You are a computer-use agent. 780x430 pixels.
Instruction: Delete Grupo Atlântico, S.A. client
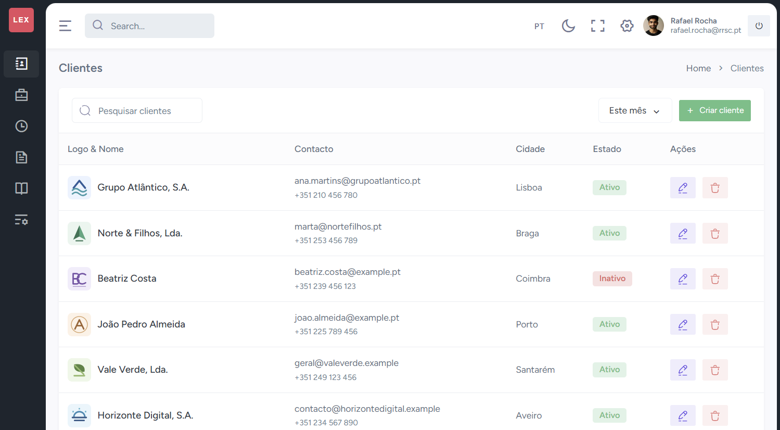(715, 187)
